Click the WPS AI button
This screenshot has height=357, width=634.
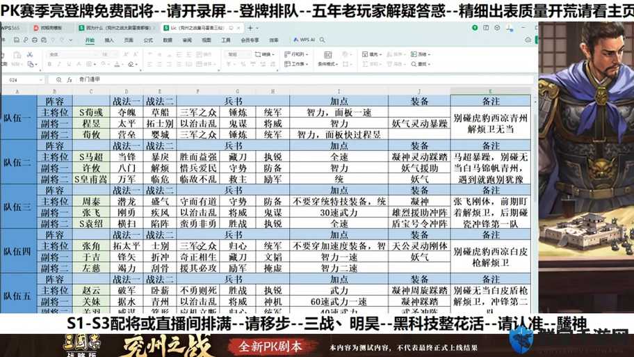coord(304,40)
